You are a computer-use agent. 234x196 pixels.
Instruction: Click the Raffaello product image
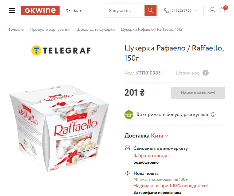[59, 128]
